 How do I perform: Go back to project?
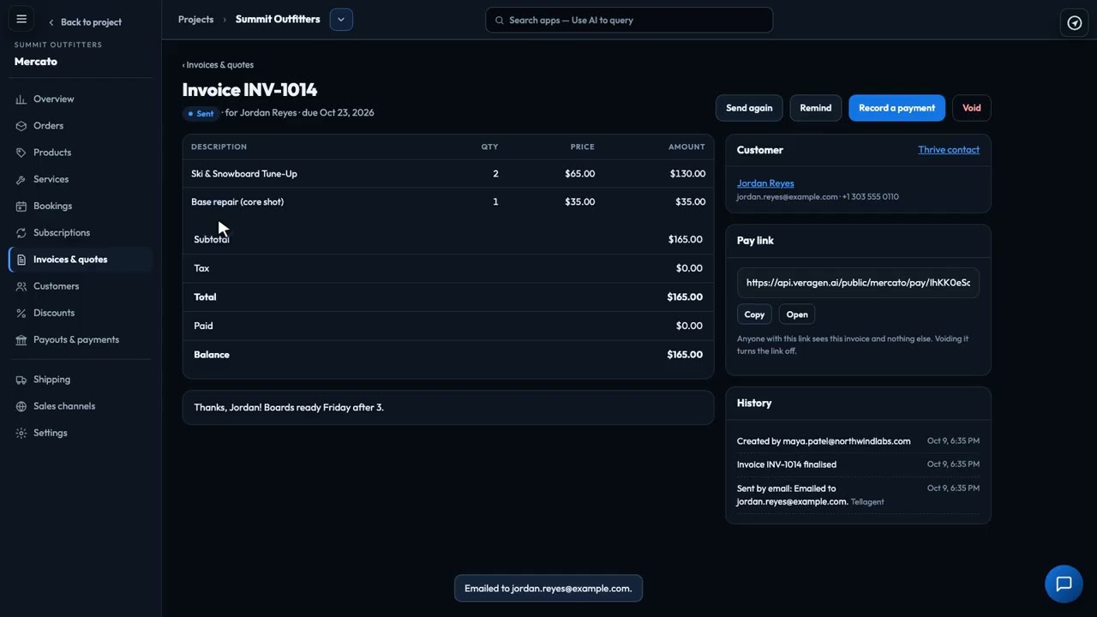point(84,22)
